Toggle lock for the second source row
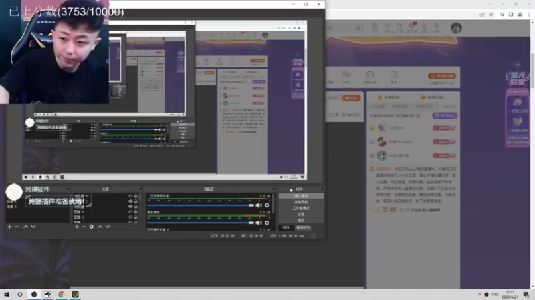This screenshot has height=300, width=535. pyautogui.click(x=136, y=201)
